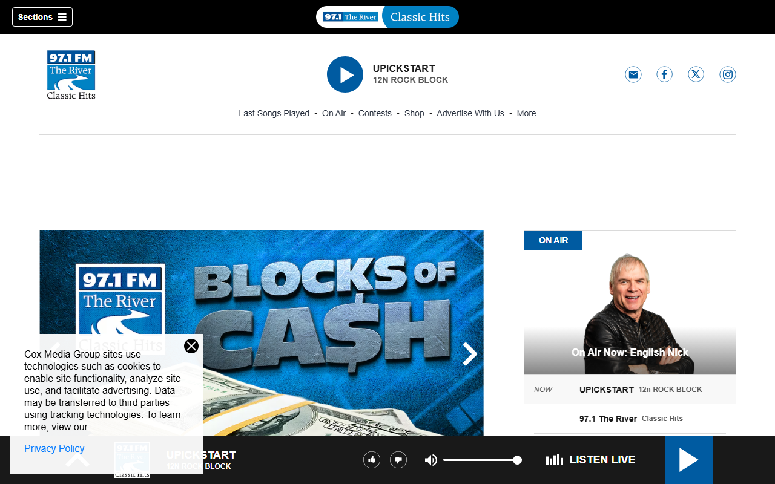This screenshot has height=484, width=775.
Task: Adjust the volume slider in player bar
Action: [x=482, y=460]
